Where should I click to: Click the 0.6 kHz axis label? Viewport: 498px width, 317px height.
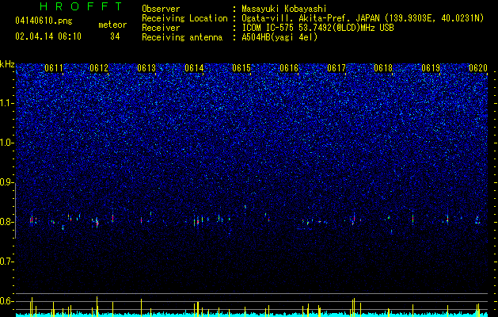pos(7,301)
